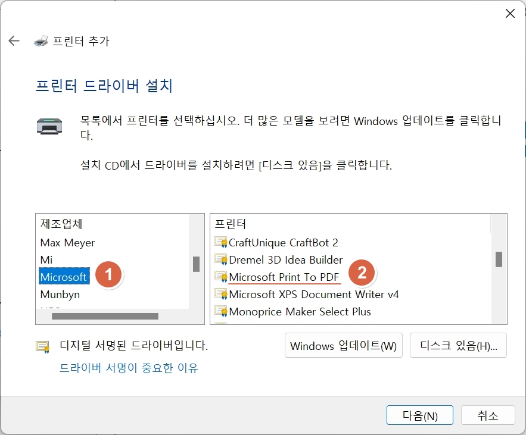The height and width of the screenshot is (435, 526).
Task: Select Mi in the manufacturer list
Action: click(46, 259)
